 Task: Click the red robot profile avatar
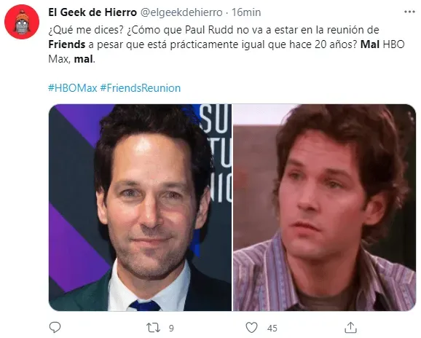coord(22,22)
